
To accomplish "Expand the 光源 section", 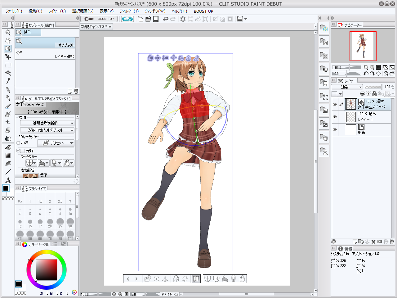I will pos(18,151).
